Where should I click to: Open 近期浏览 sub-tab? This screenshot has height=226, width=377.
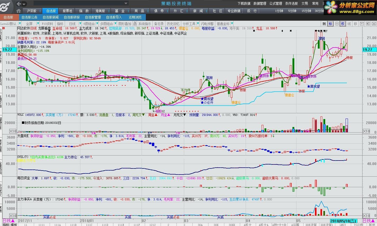(135, 17)
